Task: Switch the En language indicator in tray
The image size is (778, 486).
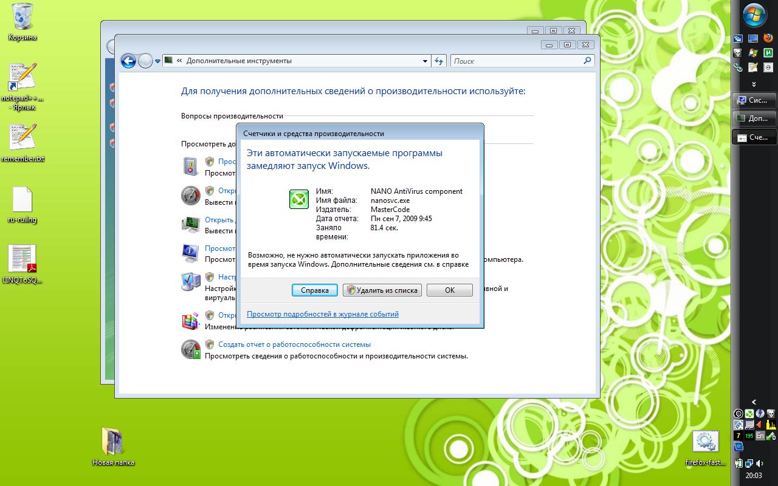Action: tap(760, 436)
